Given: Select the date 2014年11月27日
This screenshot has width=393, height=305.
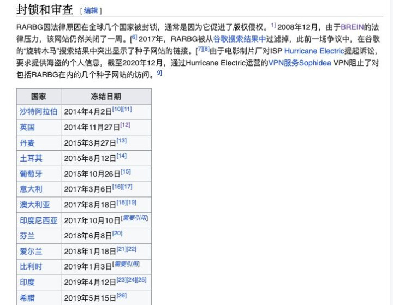Looking at the screenshot, I should pyautogui.click(x=92, y=127).
